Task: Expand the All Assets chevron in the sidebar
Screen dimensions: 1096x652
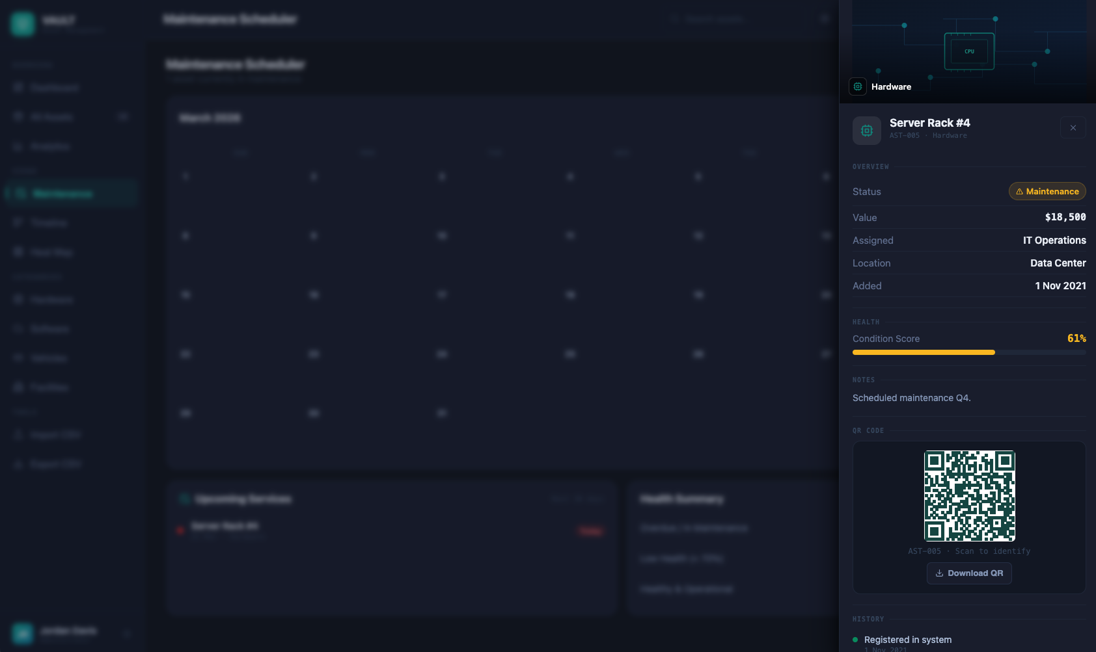Action: (x=122, y=117)
